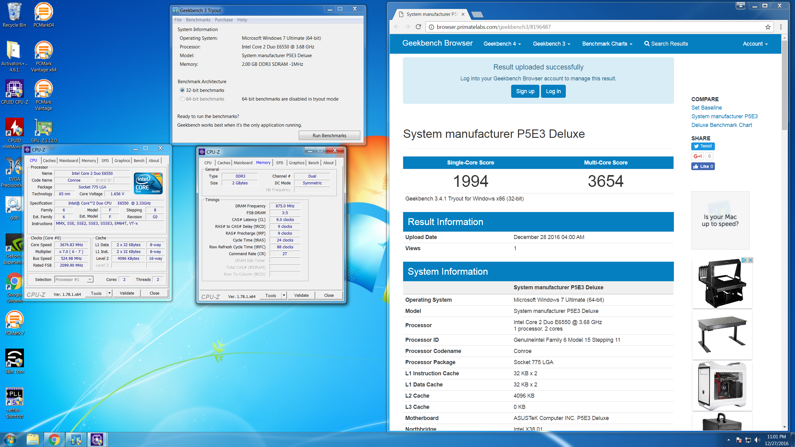This screenshot has height=447, width=795.
Task: Launch Skin Tool desktop shortcut
Action: [14, 361]
